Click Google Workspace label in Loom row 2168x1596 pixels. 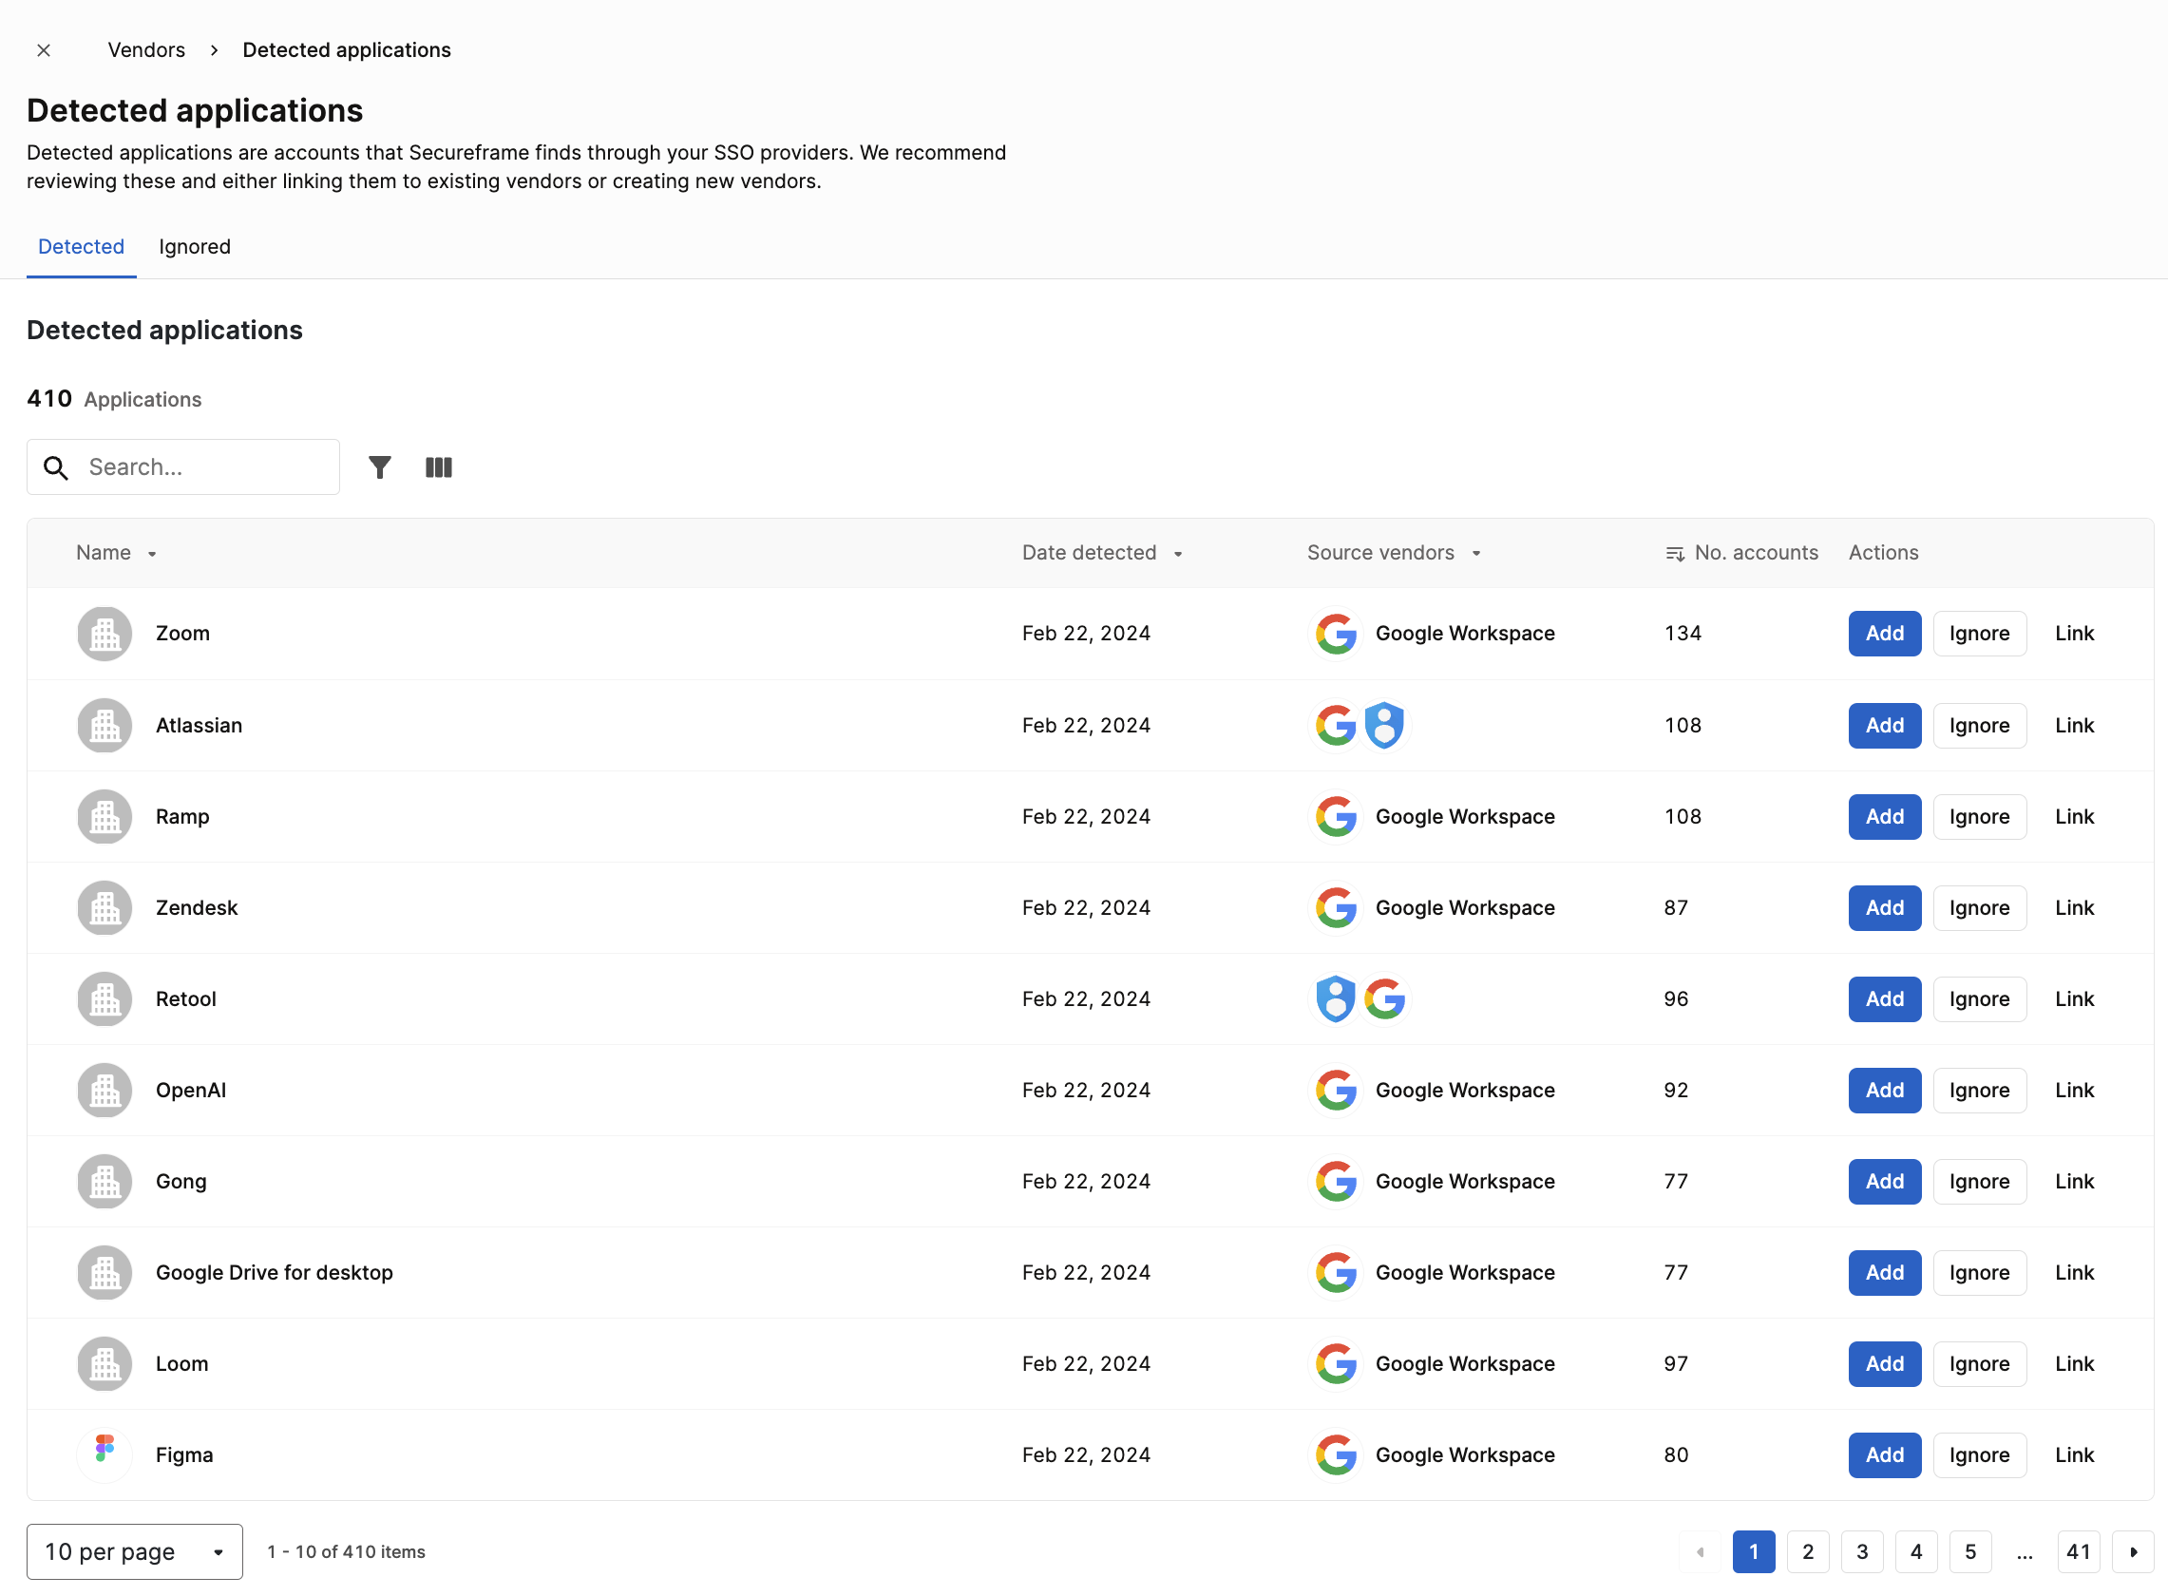tap(1465, 1365)
